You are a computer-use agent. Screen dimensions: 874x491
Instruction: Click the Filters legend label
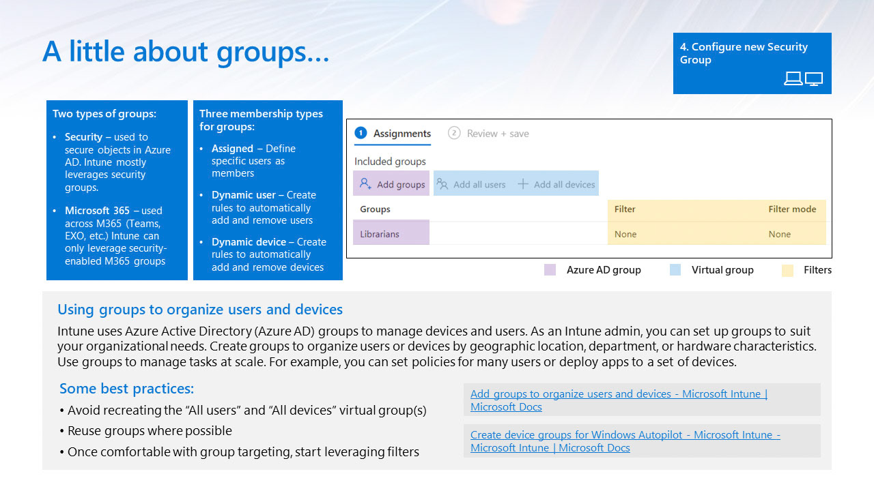click(x=817, y=270)
